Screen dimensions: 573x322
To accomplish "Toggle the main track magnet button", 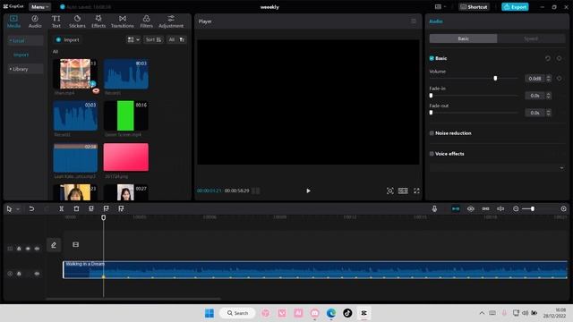I will tap(456, 208).
